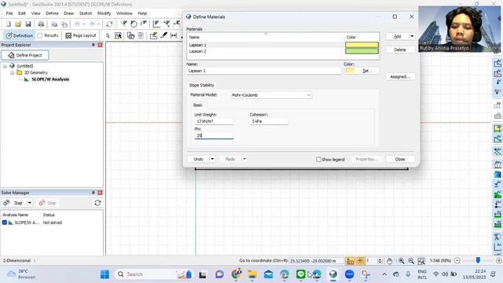Show hidden icons with system tray chevron

pos(384,274)
